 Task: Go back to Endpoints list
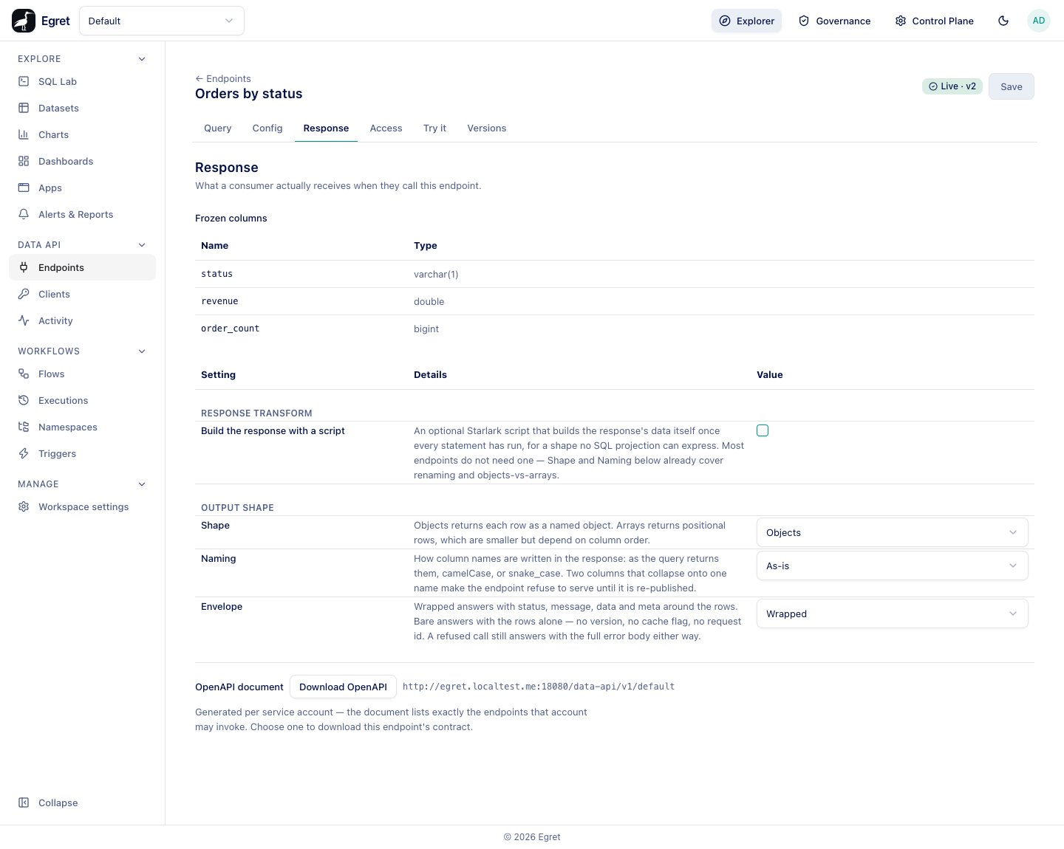(223, 79)
